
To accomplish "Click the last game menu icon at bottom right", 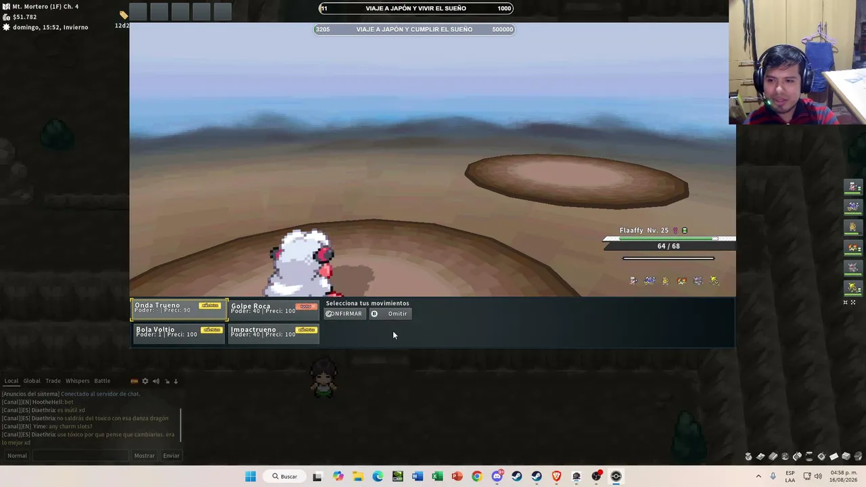I will click(x=858, y=457).
